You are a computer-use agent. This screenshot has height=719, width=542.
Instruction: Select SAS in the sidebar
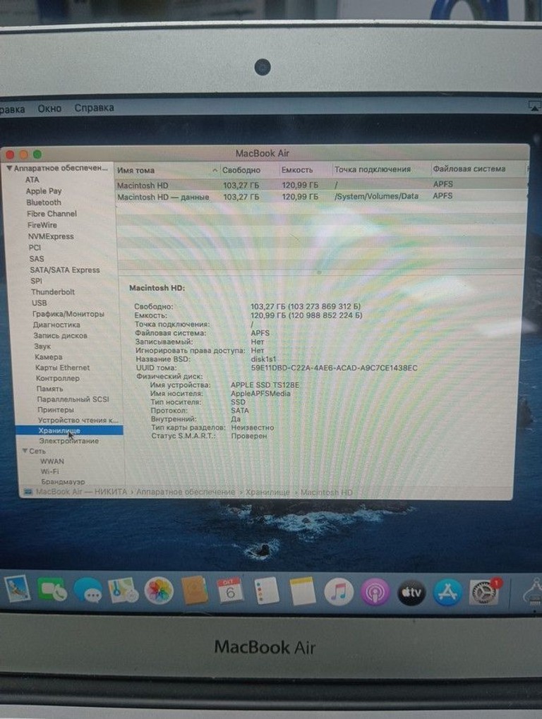(37, 259)
